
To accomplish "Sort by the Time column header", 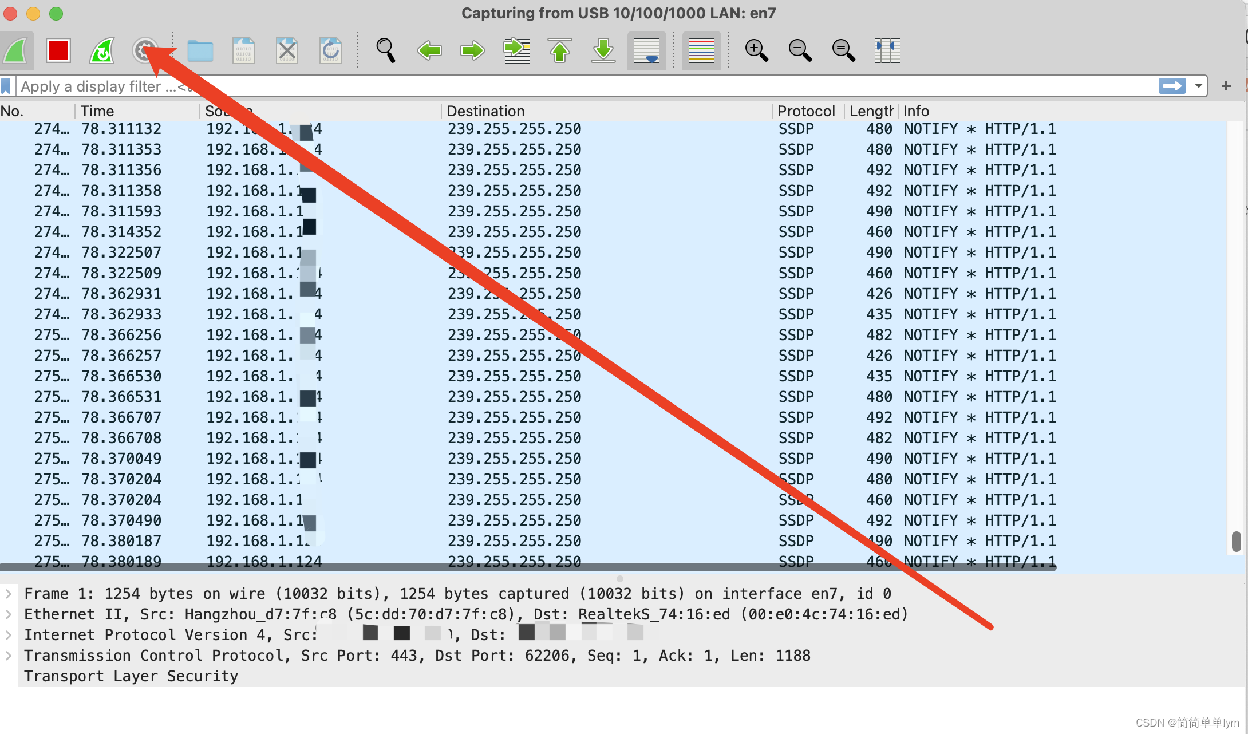I will pos(137,111).
